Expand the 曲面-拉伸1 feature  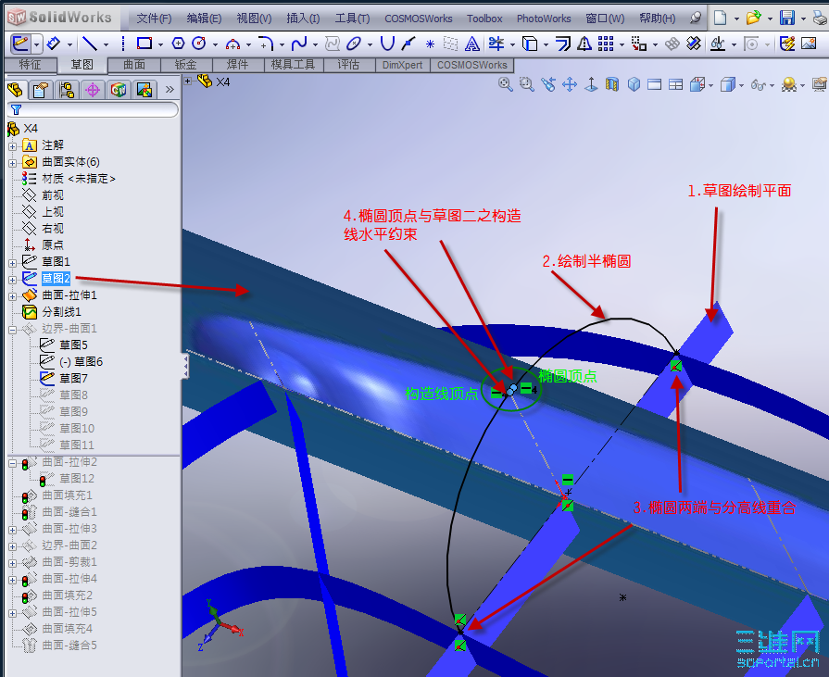[x=13, y=296]
